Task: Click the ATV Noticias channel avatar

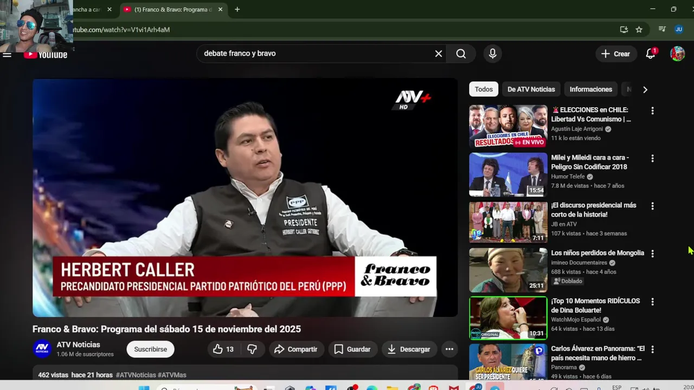Action: (42, 349)
